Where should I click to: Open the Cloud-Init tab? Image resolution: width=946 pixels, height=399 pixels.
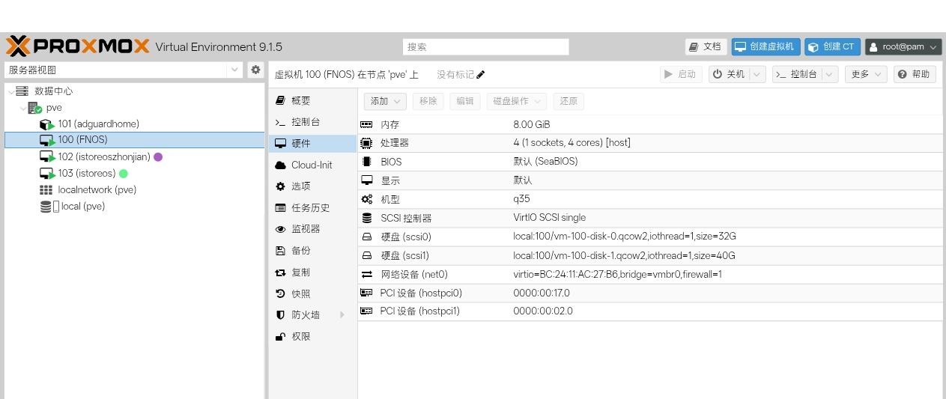(x=312, y=165)
